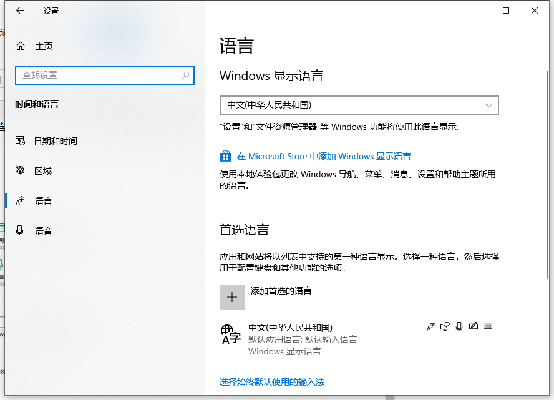Click the handwriting pen icon for 中文
Image resolution: width=554 pixels, height=400 pixels.
point(474,326)
